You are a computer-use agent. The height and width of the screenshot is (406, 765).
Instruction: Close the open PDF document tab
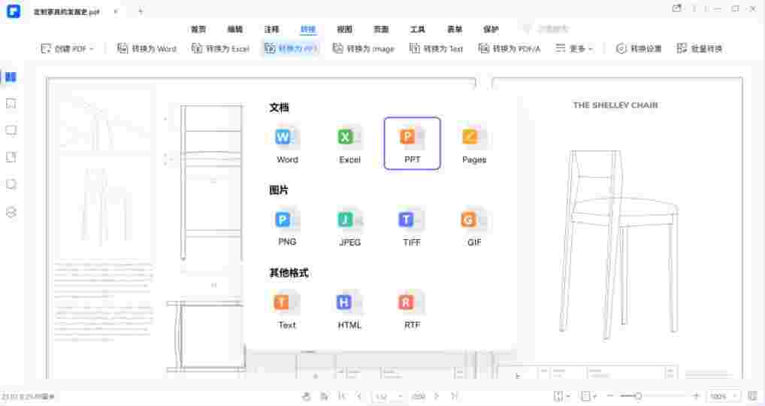point(116,11)
